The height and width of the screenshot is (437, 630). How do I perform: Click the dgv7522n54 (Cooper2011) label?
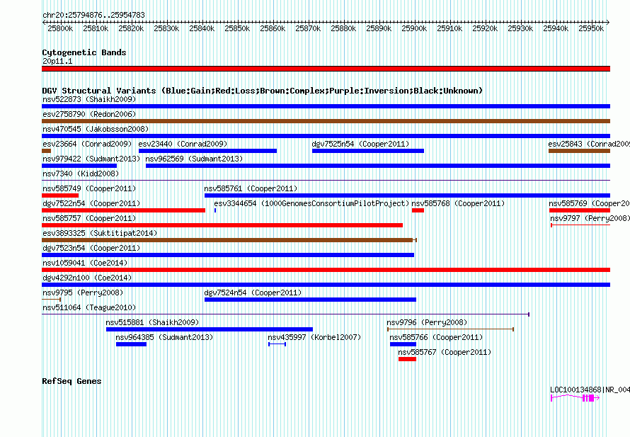pos(91,203)
